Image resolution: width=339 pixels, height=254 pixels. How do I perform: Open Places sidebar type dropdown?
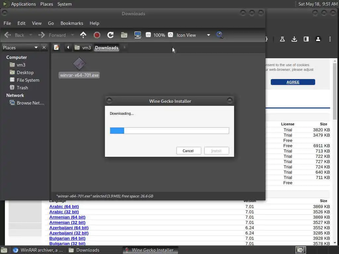coord(20,48)
